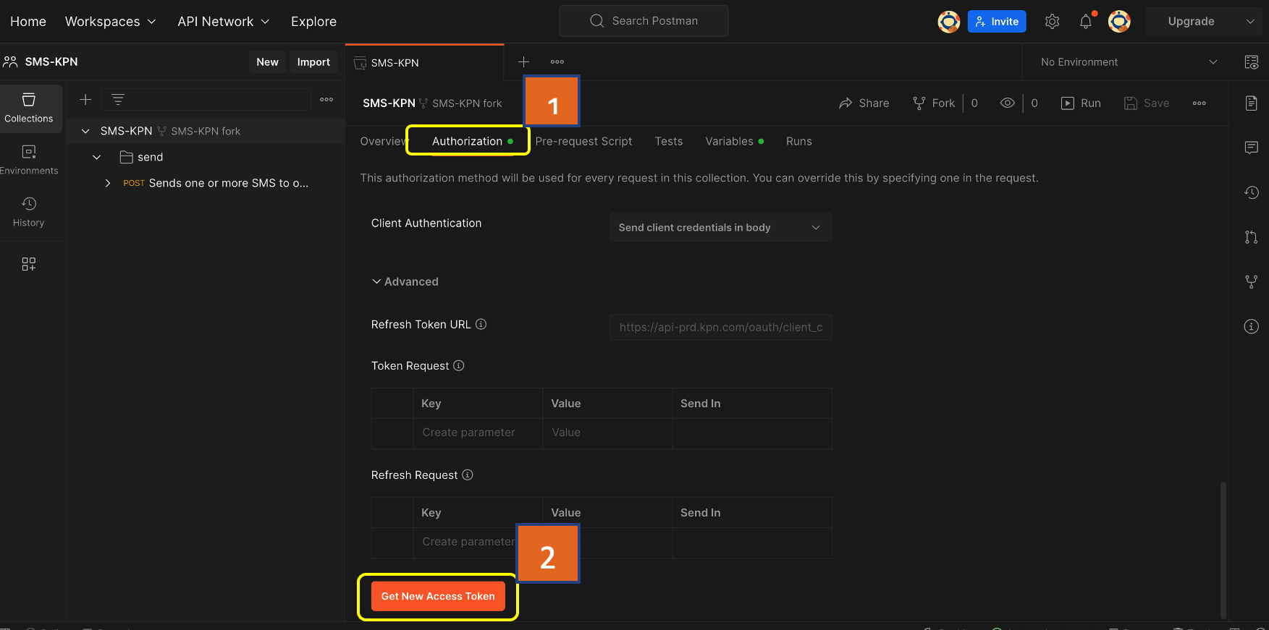Collapse the Advanced section
Viewport: 1269px width, 630px height.
coord(405,281)
